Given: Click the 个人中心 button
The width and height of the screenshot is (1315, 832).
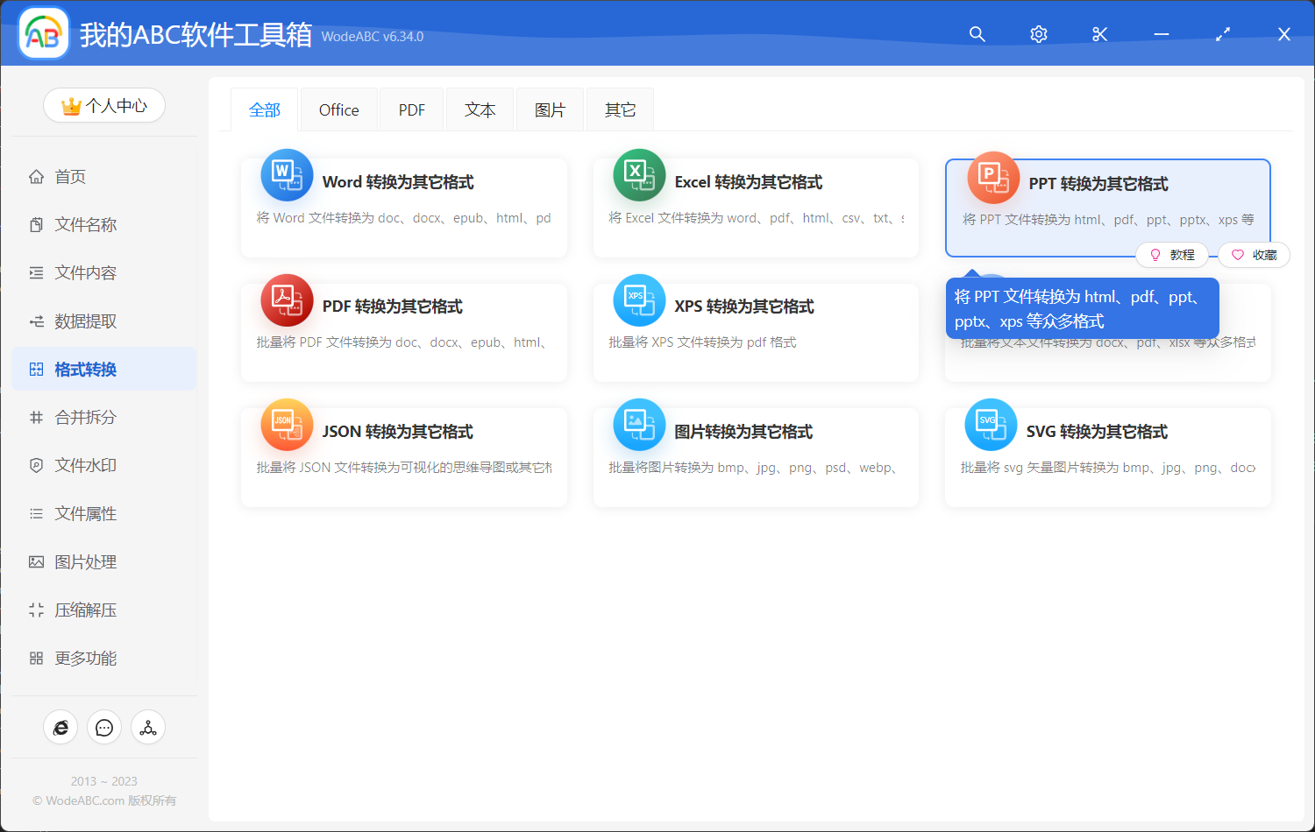Looking at the screenshot, I should pos(104,104).
